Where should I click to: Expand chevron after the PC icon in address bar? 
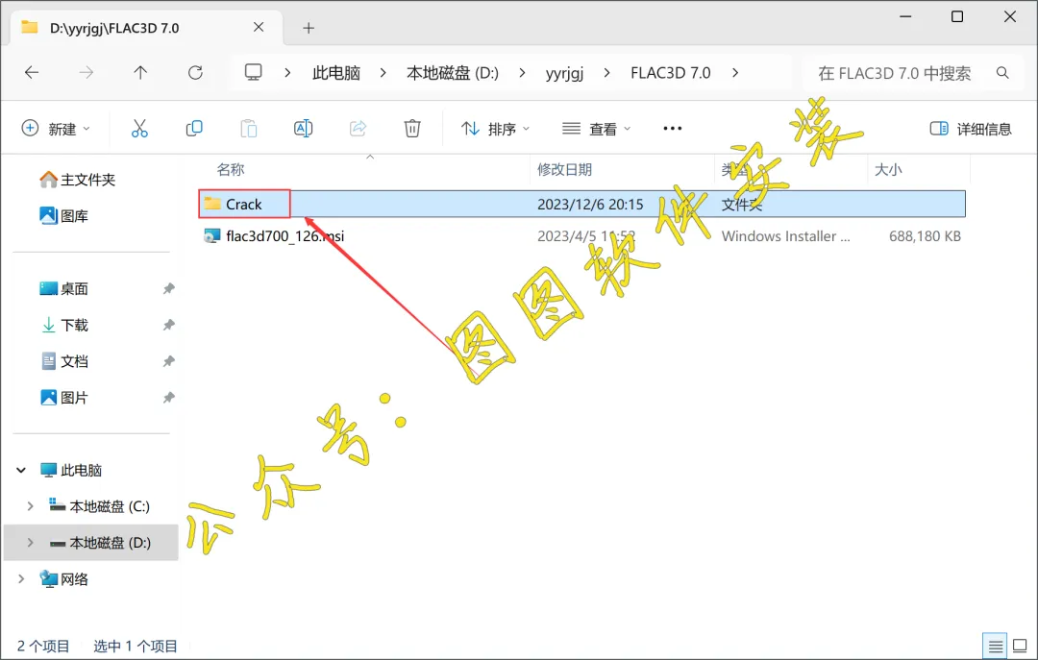click(x=287, y=73)
